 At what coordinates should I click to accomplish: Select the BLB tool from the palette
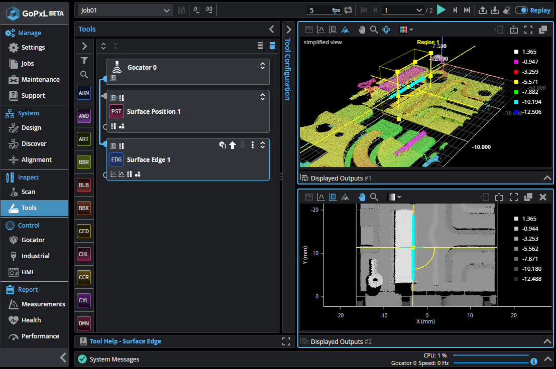84,185
